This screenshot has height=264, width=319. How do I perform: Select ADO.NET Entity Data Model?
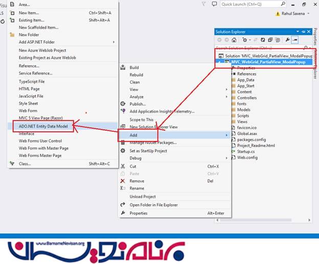(43, 125)
